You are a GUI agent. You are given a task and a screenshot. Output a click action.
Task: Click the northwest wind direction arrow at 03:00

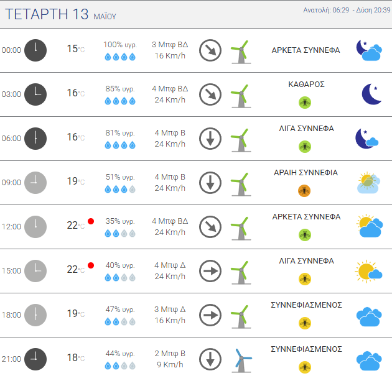(210, 94)
